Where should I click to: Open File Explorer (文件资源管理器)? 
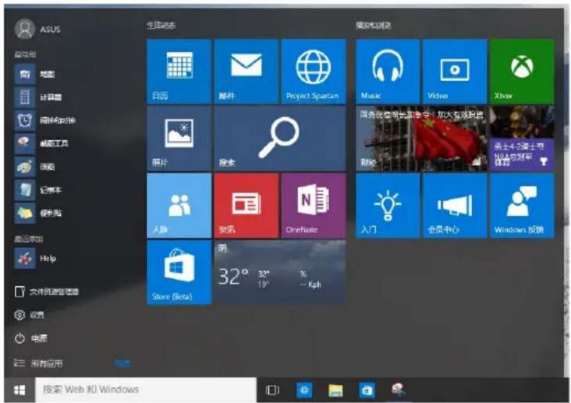(x=46, y=292)
